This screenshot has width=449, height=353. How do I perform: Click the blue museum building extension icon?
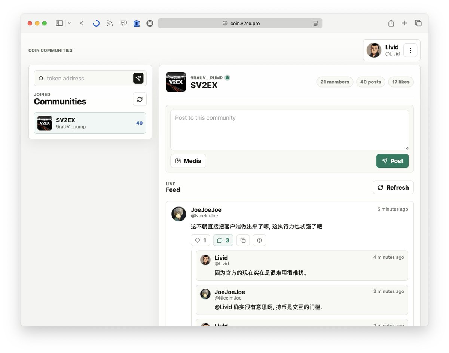[137, 23]
